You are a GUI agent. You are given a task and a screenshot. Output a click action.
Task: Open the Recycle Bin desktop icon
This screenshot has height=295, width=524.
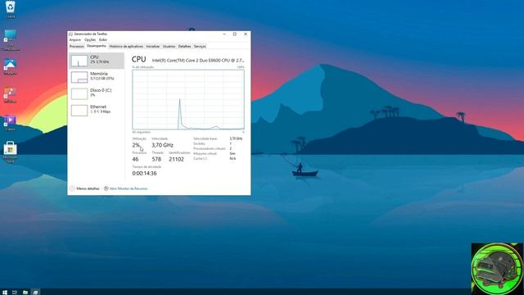(x=10, y=8)
